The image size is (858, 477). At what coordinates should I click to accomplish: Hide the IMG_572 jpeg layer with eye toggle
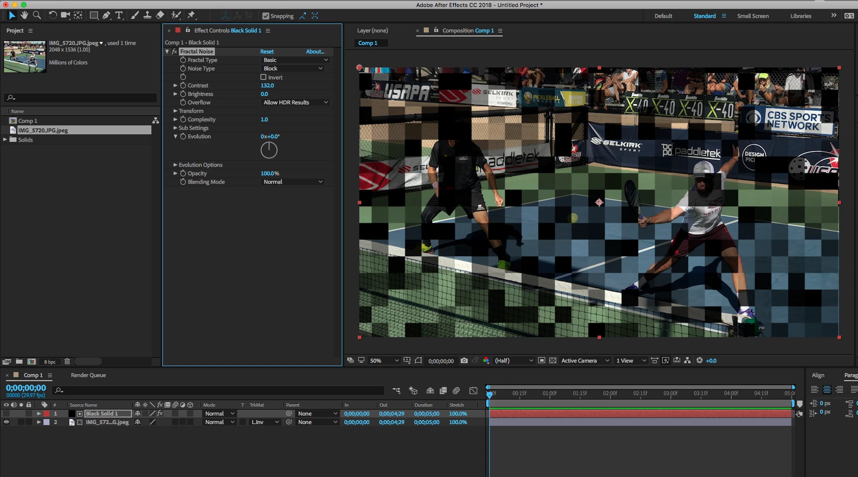point(6,422)
